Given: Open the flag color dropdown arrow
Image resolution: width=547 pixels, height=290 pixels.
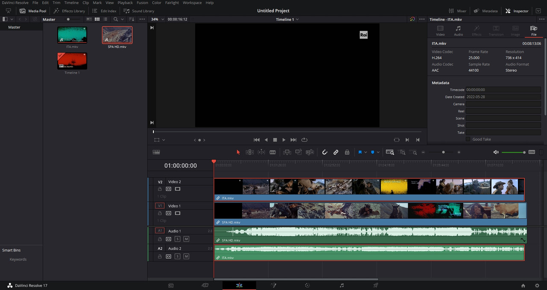Looking at the screenshot, I should (366, 152).
